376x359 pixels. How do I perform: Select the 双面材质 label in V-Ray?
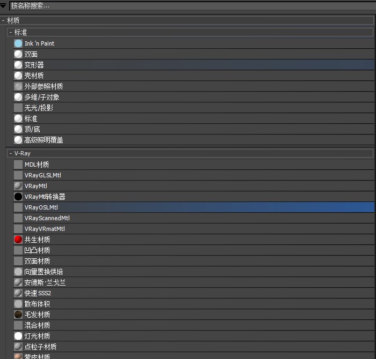tap(37, 261)
